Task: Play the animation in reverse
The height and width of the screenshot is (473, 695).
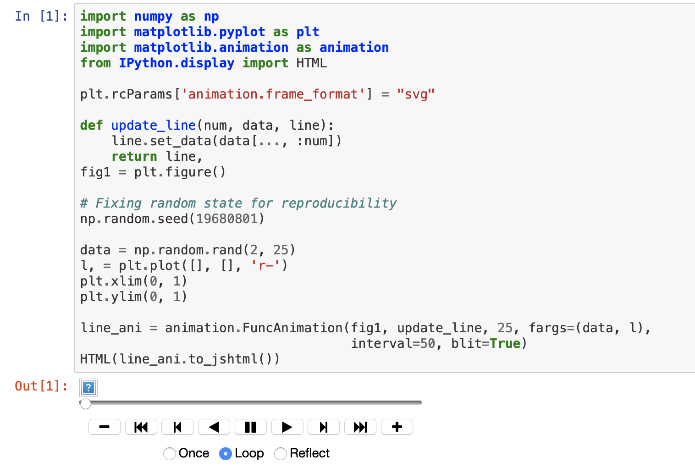Action: tap(214, 427)
